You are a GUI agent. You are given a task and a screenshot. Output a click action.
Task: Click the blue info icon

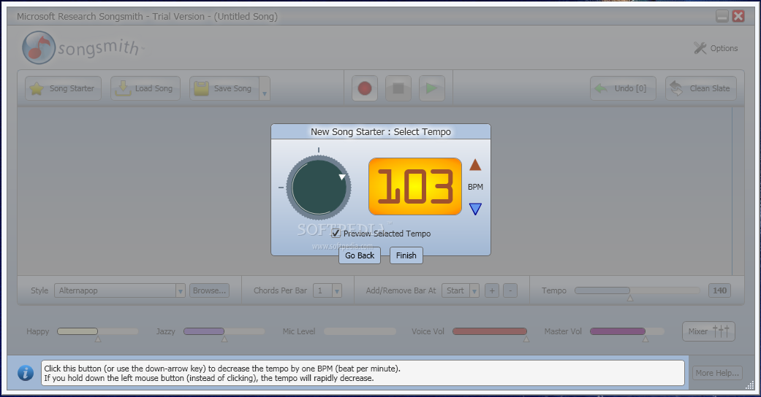[x=26, y=373]
